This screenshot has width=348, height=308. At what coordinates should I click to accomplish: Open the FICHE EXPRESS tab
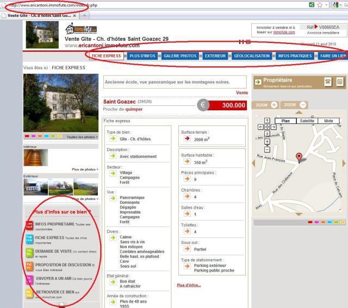click(x=107, y=56)
